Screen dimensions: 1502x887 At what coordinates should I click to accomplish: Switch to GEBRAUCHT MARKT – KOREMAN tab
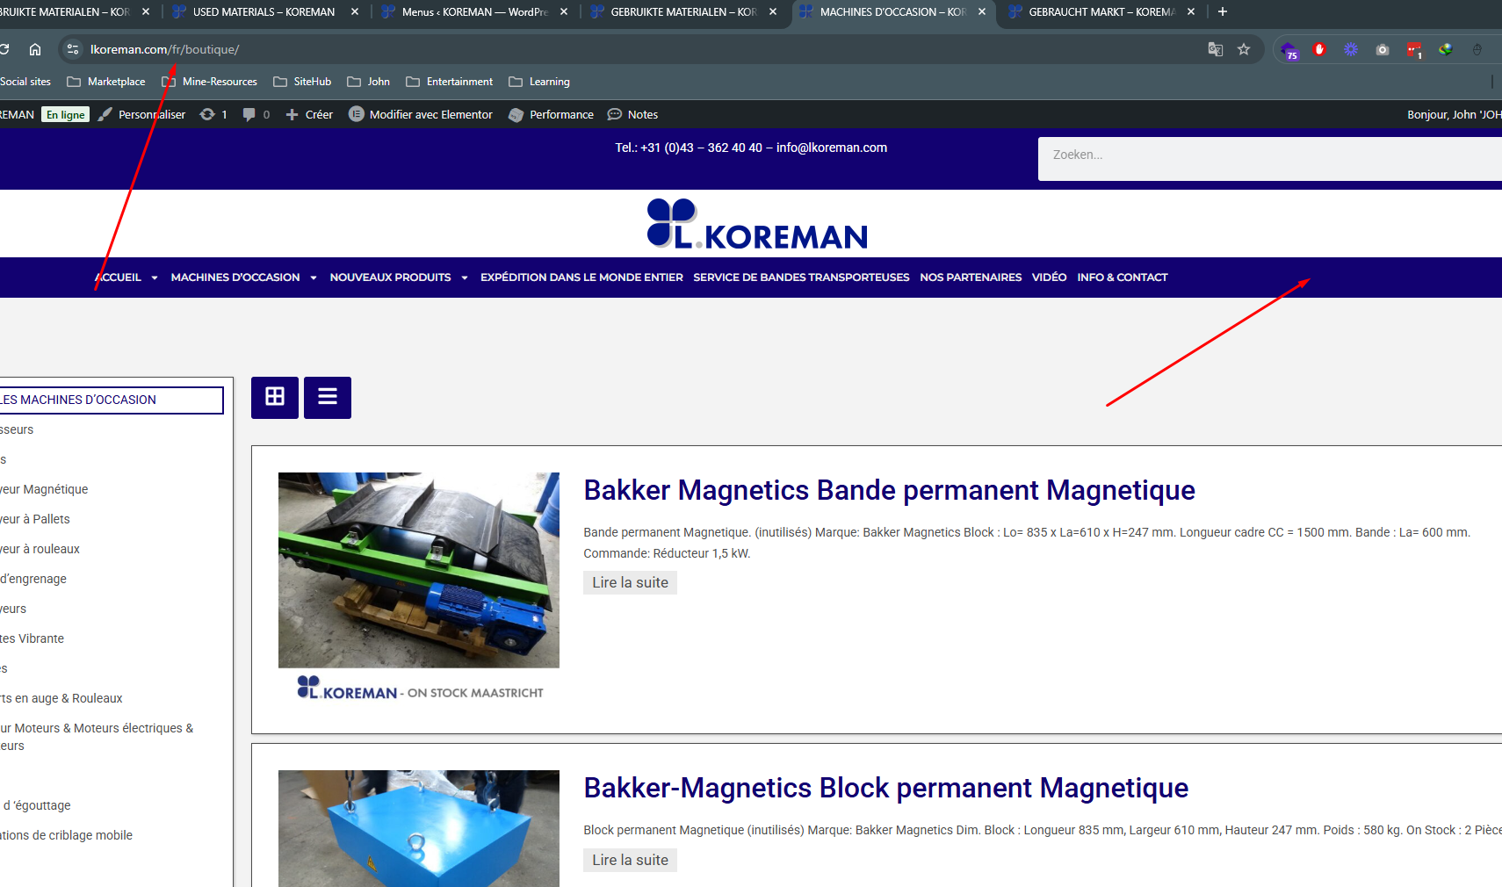pos(1101,11)
